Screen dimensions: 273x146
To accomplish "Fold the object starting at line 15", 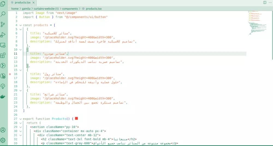I will point(20,70).
